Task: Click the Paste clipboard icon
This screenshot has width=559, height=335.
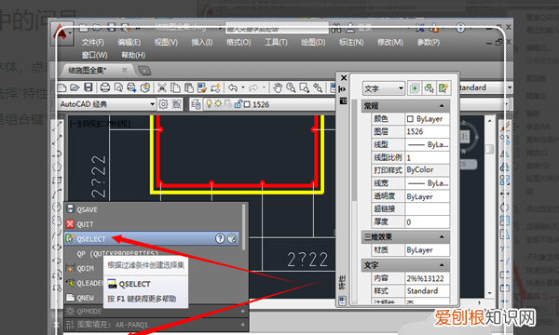Action: [x=188, y=87]
